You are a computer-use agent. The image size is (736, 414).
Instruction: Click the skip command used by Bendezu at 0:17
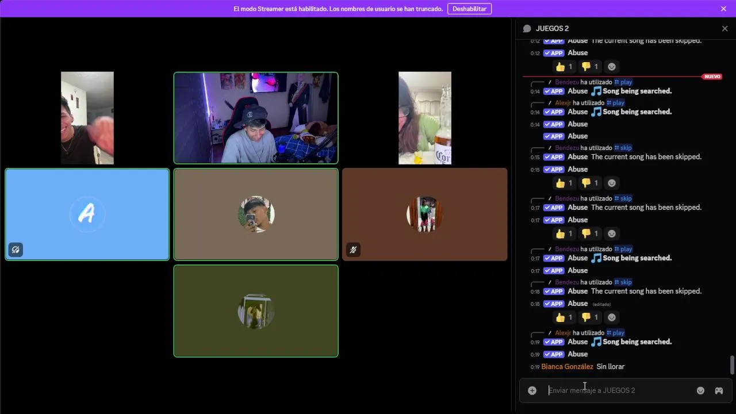click(623, 198)
